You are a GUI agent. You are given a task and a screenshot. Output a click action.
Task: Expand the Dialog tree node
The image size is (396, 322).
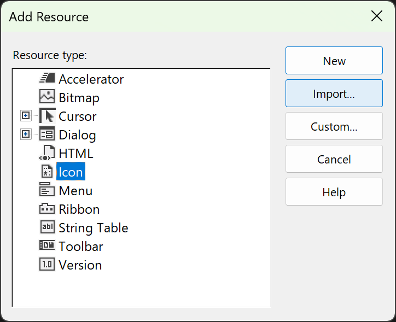pos(25,134)
